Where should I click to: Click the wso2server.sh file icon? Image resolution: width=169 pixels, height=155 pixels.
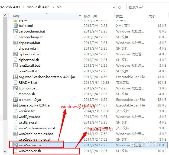click(15, 151)
